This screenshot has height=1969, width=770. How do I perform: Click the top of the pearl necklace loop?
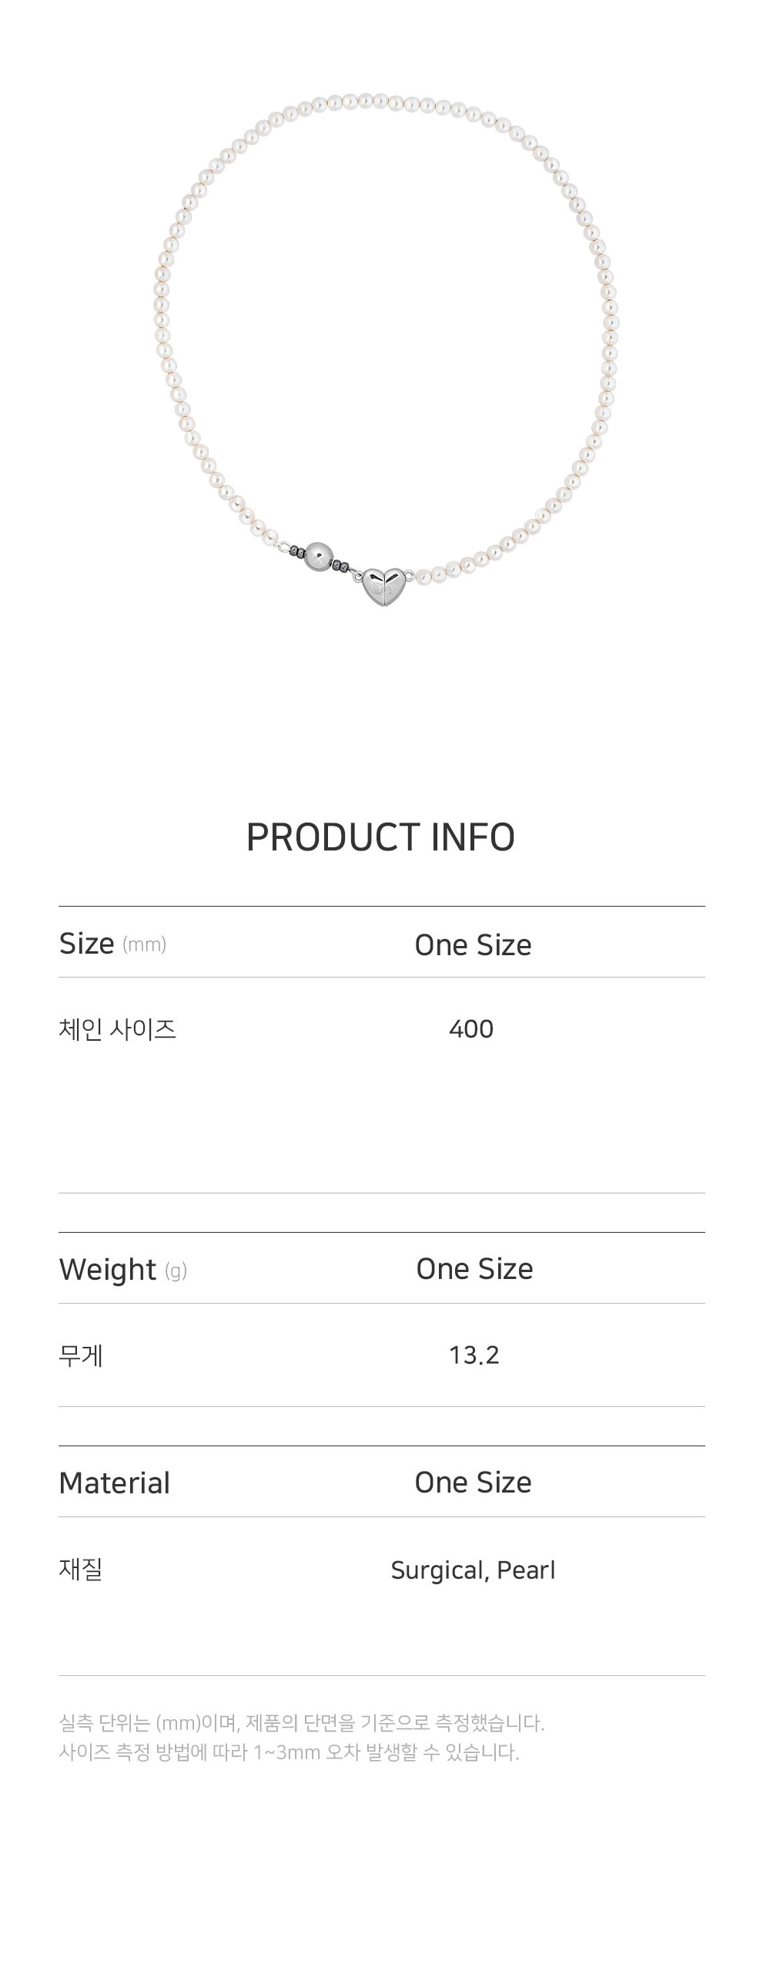(383, 101)
